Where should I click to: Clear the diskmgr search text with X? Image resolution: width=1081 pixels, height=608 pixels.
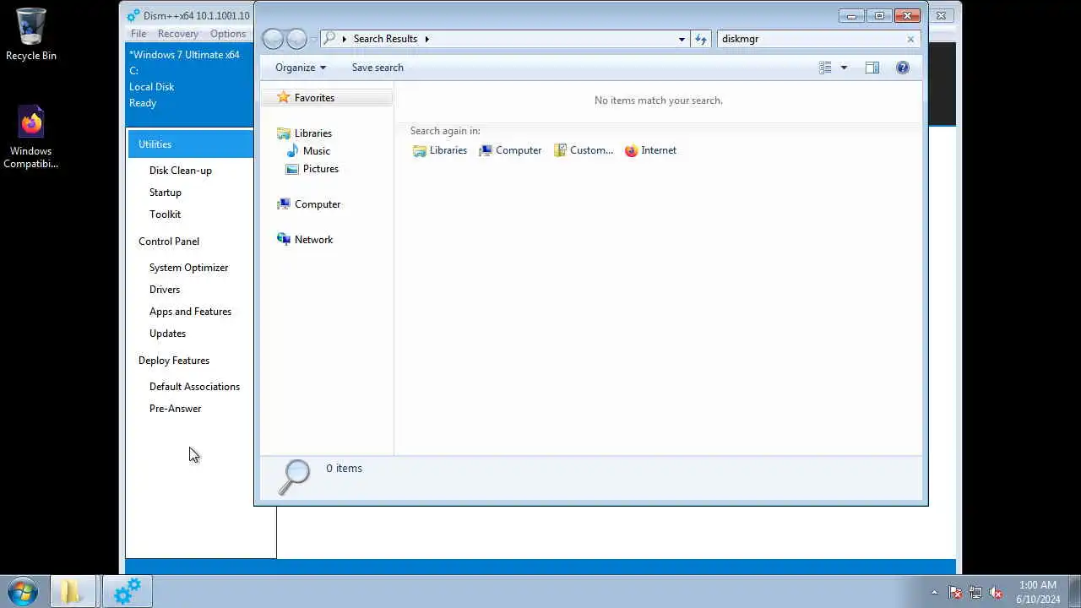910,39
